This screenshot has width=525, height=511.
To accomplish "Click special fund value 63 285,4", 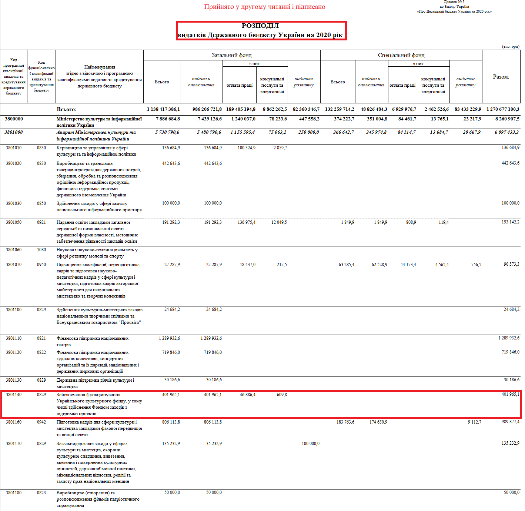I will (x=346, y=265).
